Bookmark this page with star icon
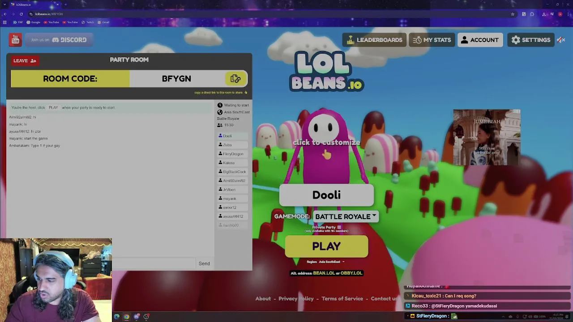This screenshot has height=322, width=573. pyautogui.click(x=513, y=14)
